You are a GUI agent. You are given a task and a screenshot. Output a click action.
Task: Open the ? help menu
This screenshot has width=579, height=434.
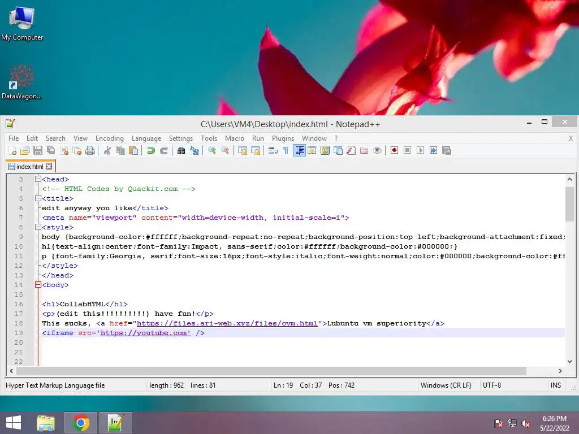click(336, 138)
